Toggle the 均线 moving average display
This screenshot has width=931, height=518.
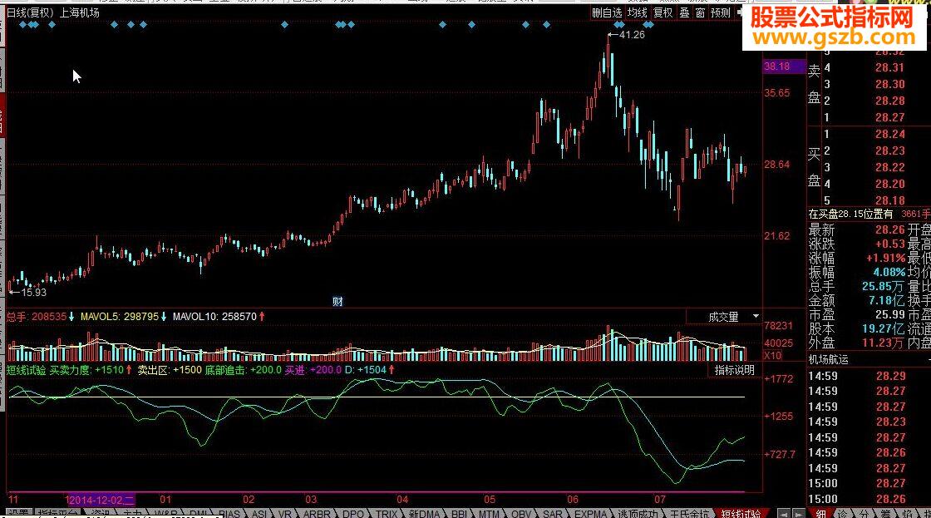tap(637, 12)
